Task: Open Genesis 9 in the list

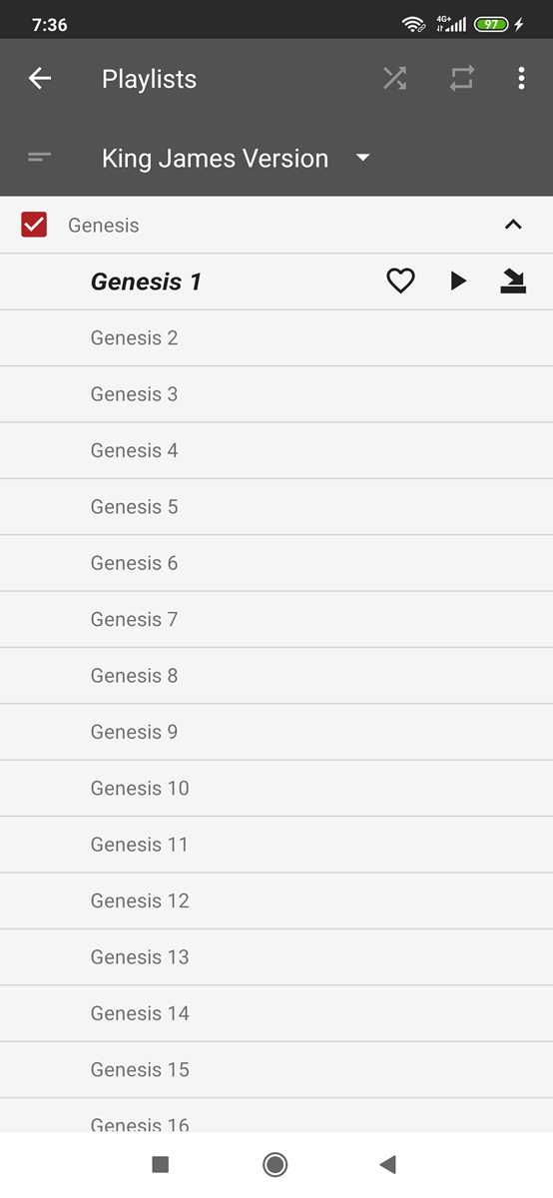Action: (x=276, y=732)
